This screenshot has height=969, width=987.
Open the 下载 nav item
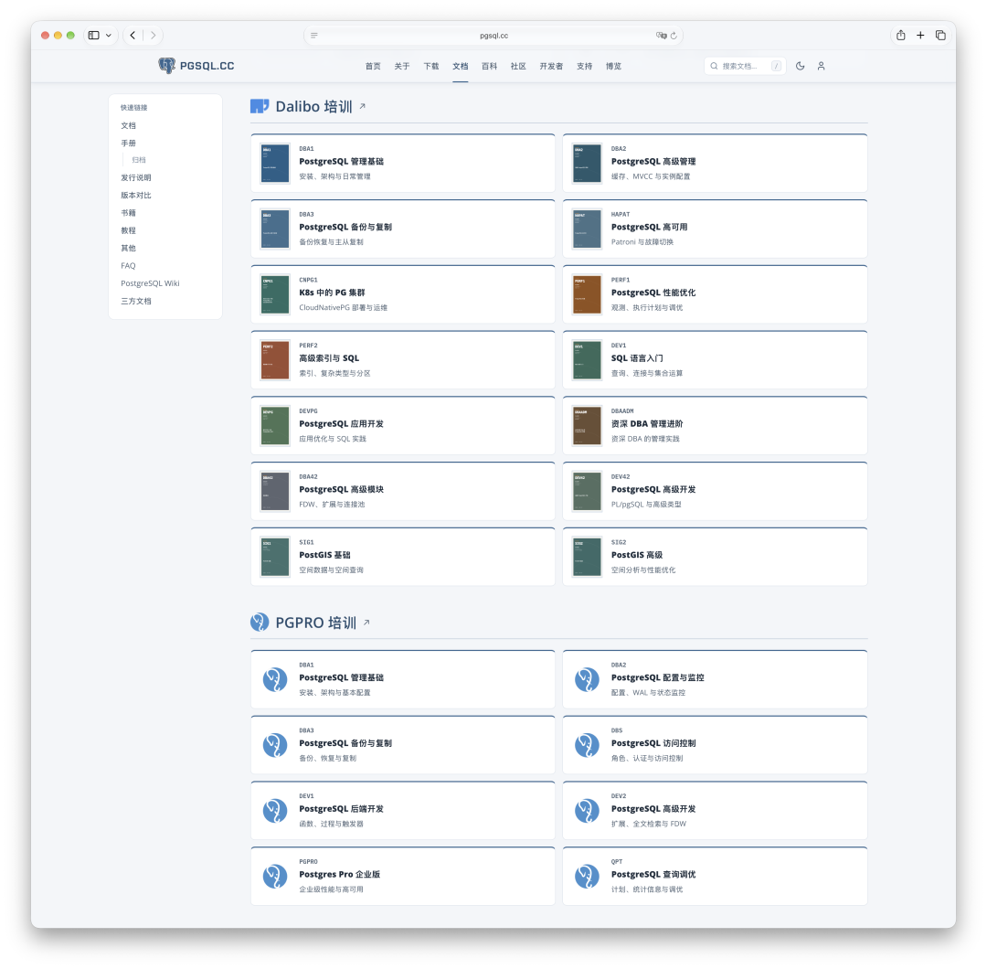tap(431, 66)
